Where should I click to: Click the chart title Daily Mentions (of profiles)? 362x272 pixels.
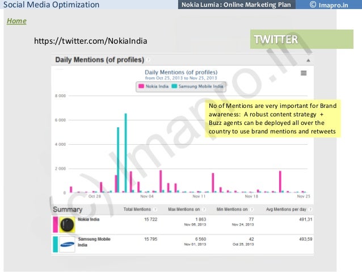click(x=181, y=72)
